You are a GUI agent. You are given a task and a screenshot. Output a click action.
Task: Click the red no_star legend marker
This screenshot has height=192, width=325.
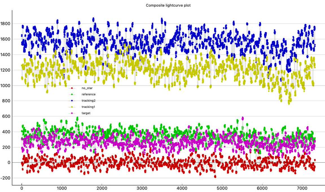coord(72,88)
